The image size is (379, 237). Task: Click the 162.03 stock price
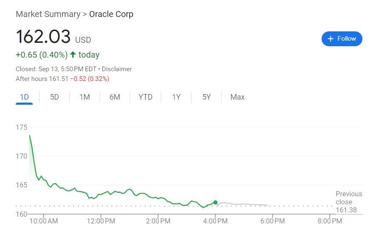point(43,36)
